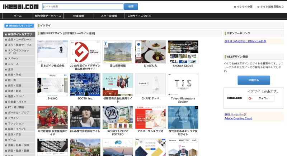The image size is (287, 156).
Task: Open the 桂新堂株式会社採用サイト thumbnail
Action: coord(118,85)
